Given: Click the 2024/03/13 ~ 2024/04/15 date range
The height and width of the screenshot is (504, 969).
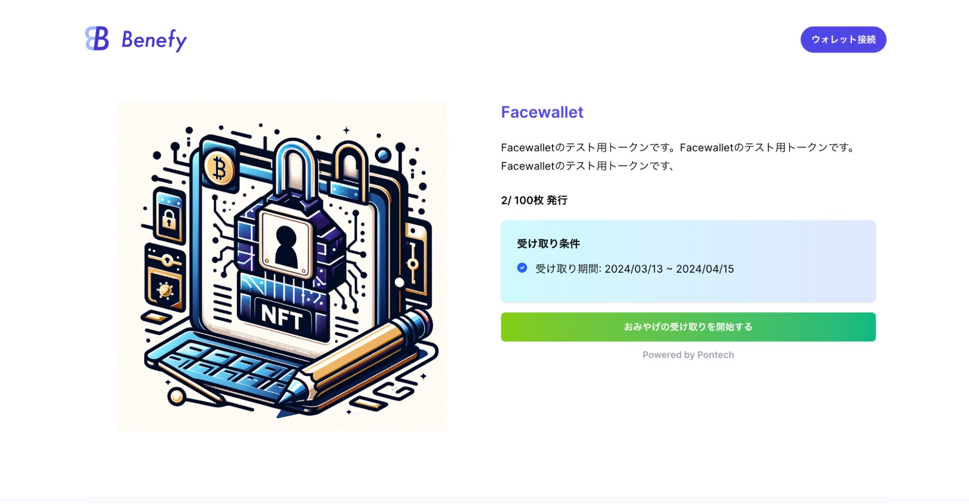Looking at the screenshot, I should coord(669,269).
